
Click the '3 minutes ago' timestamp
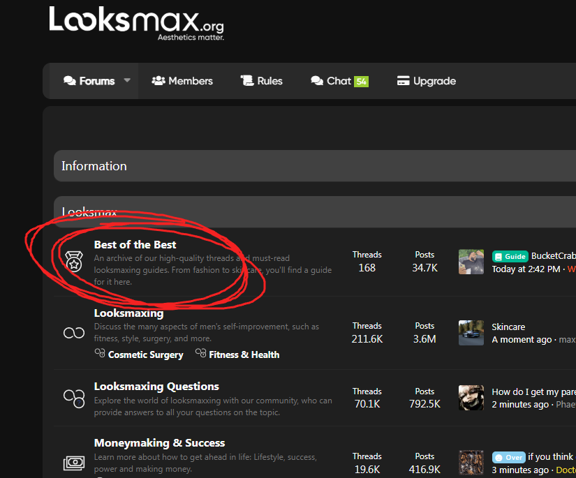point(520,470)
